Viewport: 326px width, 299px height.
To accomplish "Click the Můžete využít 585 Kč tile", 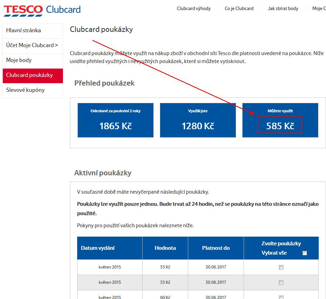I will click(280, 120).
